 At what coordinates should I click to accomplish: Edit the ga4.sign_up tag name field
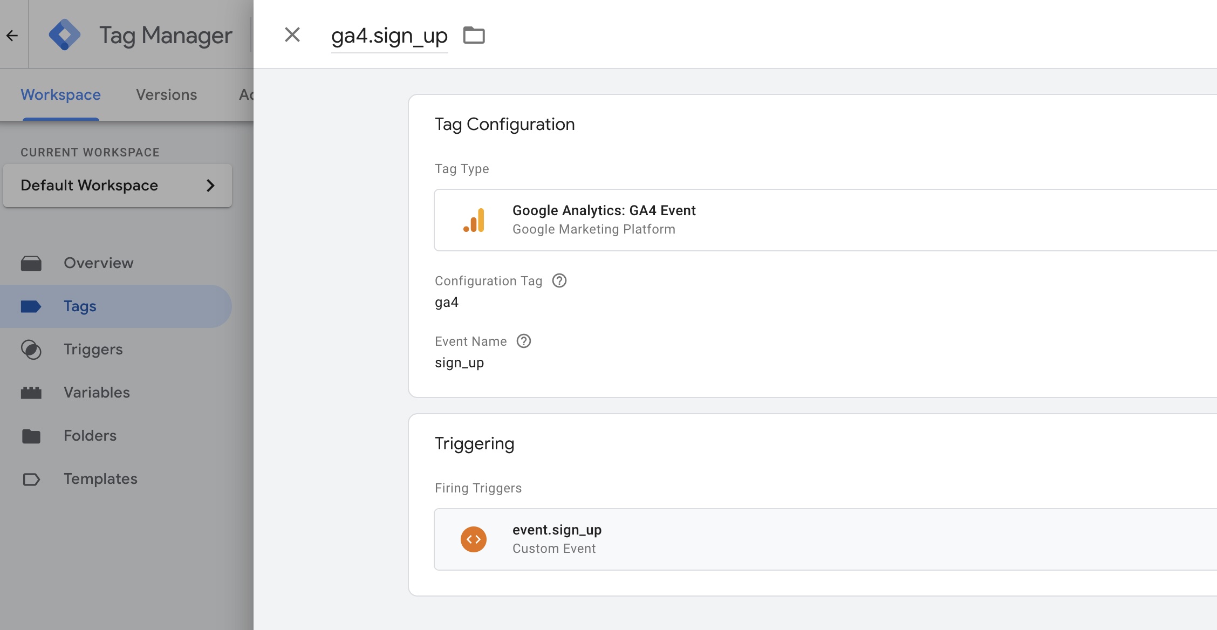pos(389,36)
